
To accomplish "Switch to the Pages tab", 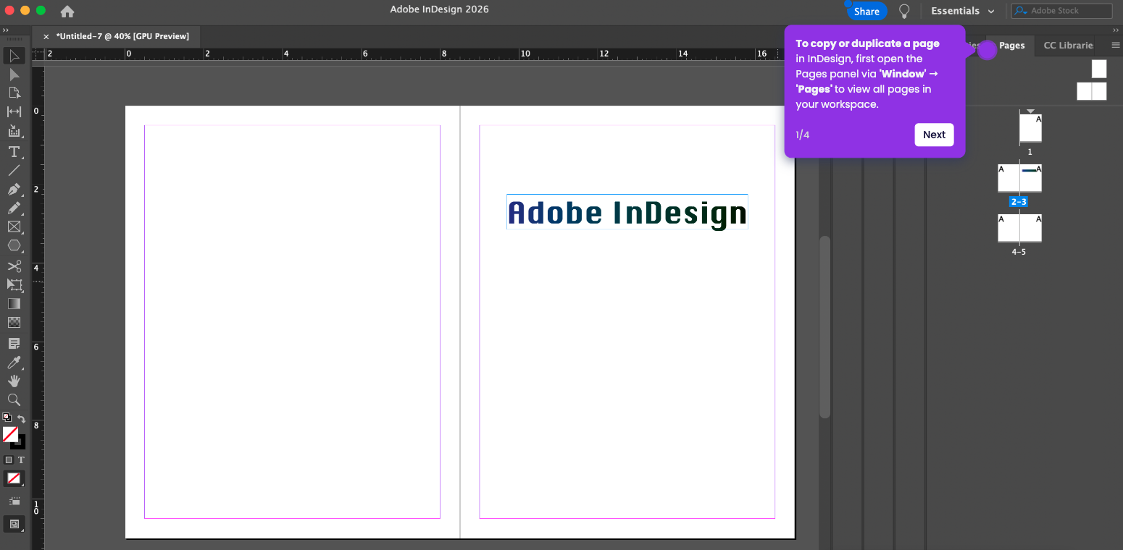I will [1011, 45].
